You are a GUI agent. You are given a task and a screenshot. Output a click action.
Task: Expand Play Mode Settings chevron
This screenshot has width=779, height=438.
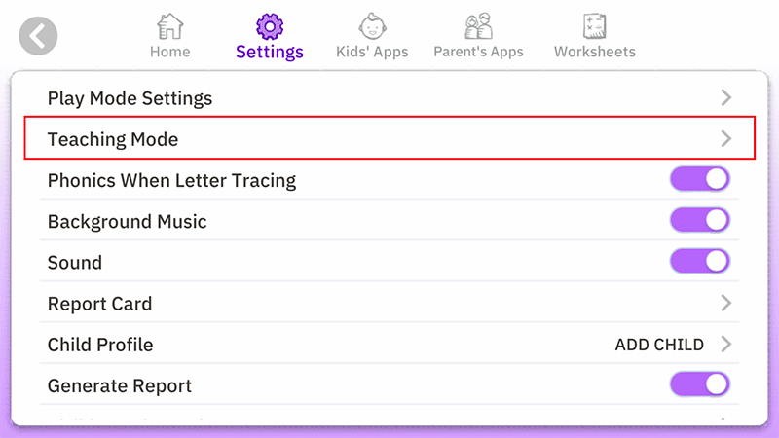(x=725, y=98)
